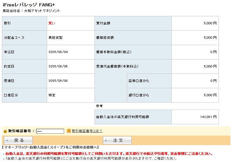Click the 概算手数料金額(税込) value 0 円
The height and width of the screenshot is (163, 233).
tap(213, 52)
